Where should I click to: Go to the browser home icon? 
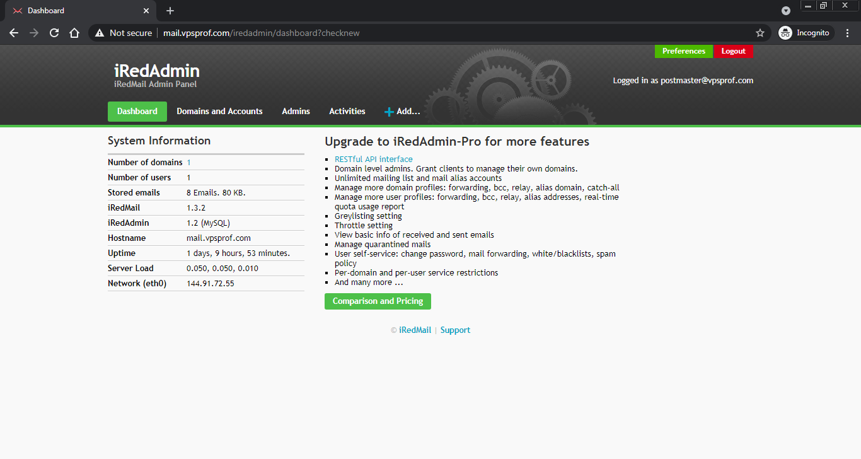[74, 33]
